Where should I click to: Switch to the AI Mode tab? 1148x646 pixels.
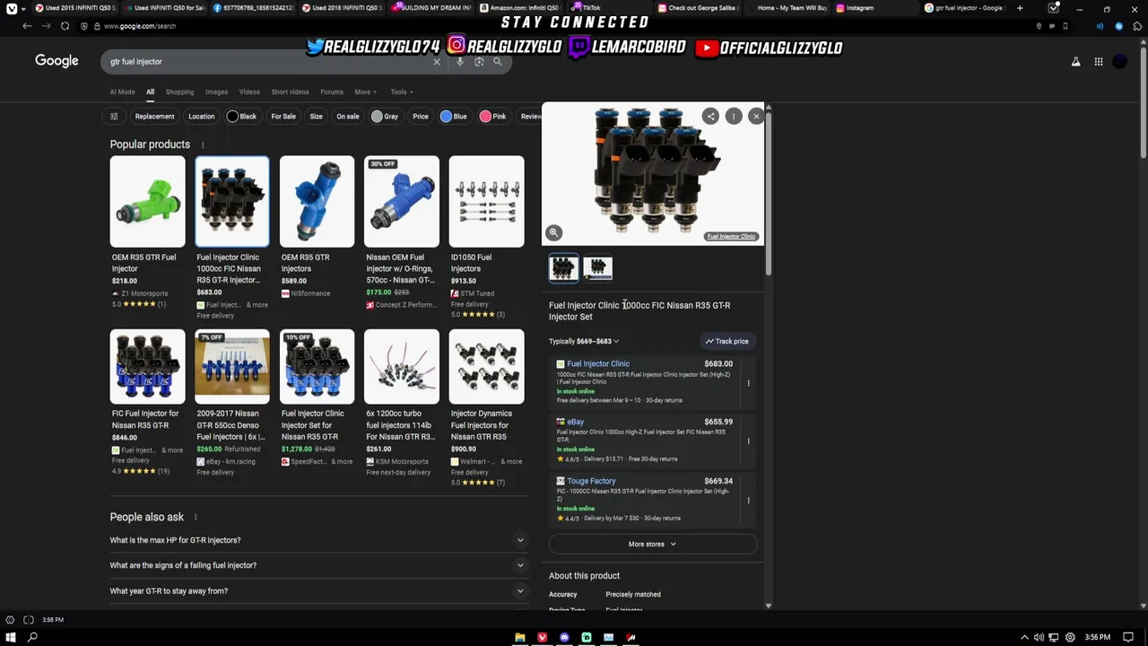(122, 92)
